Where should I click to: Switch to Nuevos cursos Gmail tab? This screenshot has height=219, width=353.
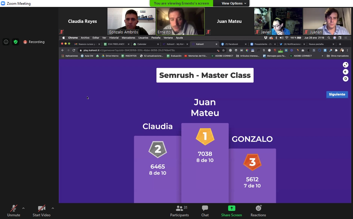87,44
